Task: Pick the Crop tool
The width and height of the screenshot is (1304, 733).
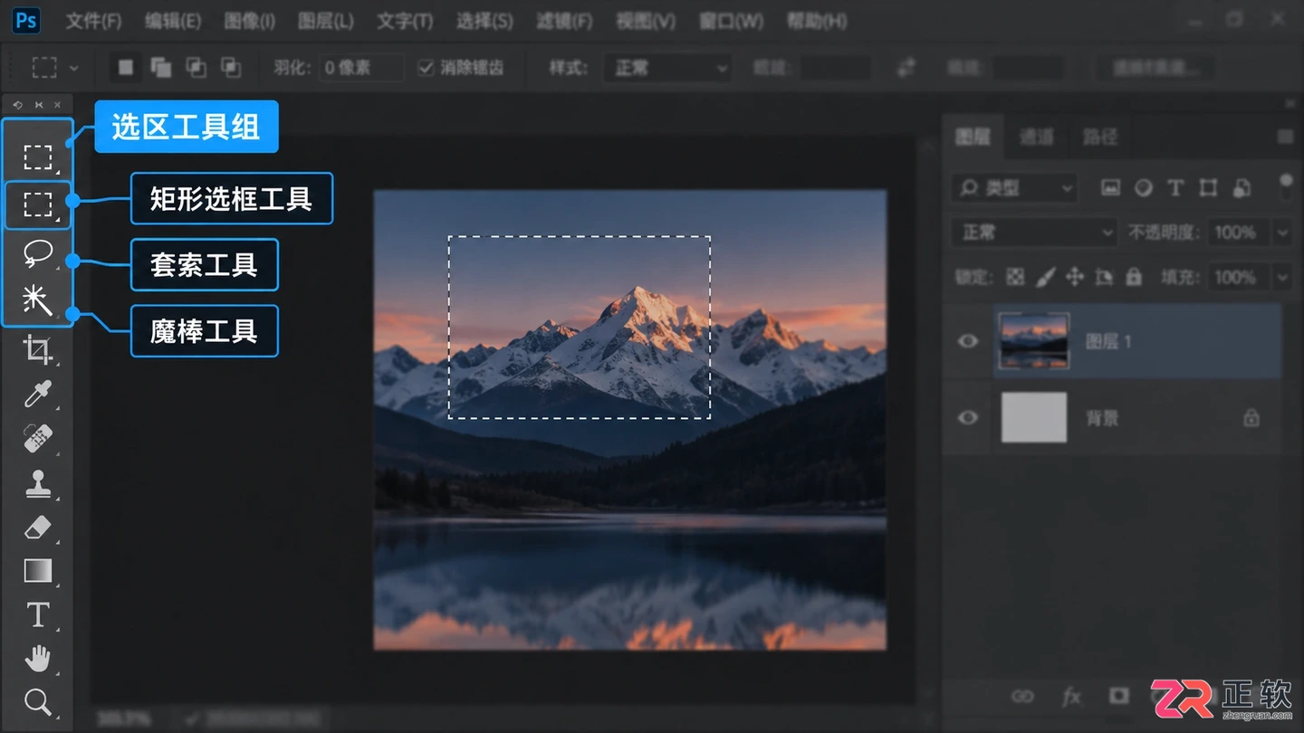Action: tap(37, 349)
